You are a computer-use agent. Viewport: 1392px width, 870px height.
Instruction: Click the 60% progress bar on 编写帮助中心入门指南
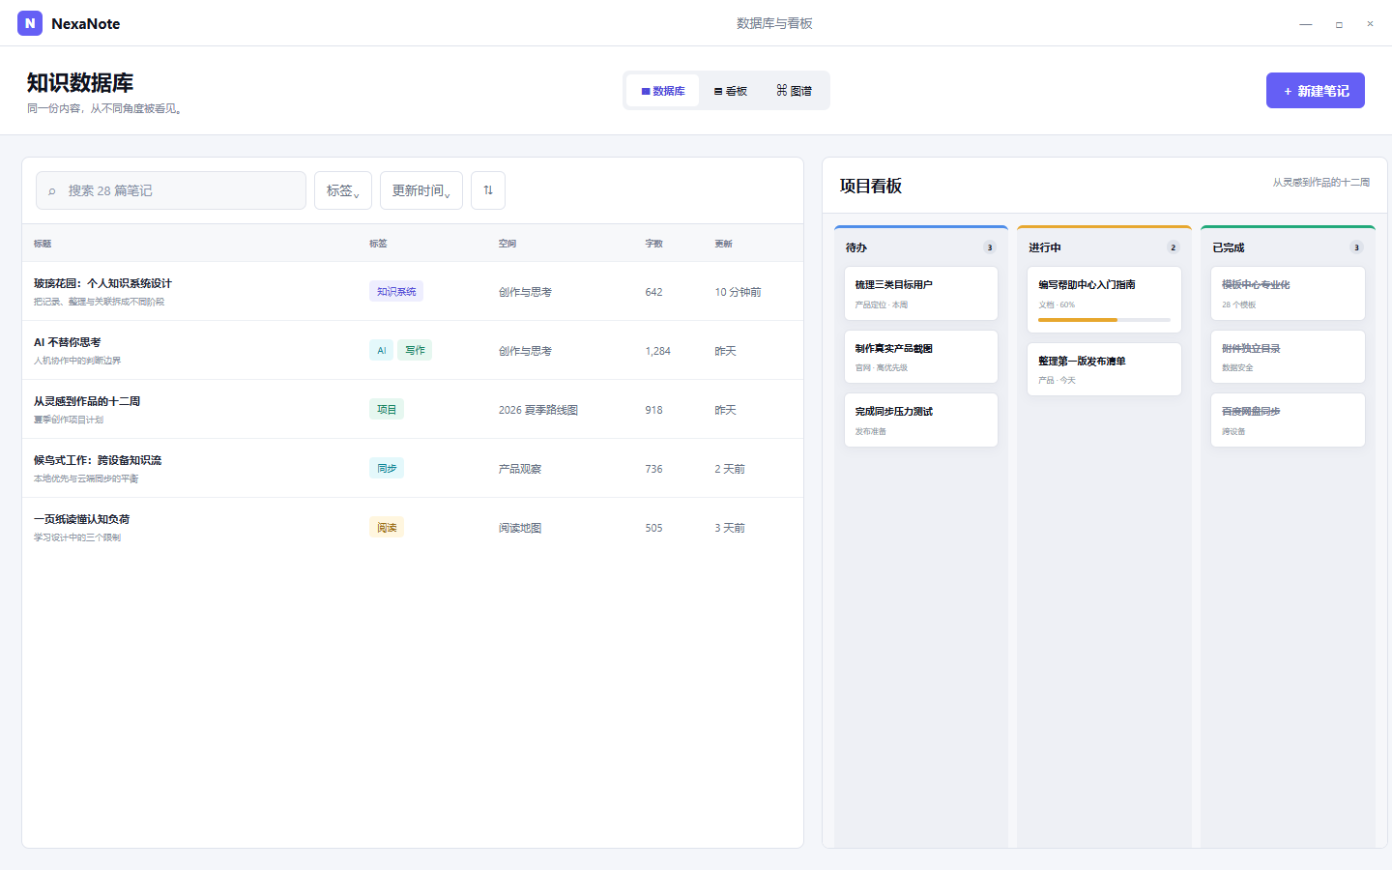click(1104, 320)
